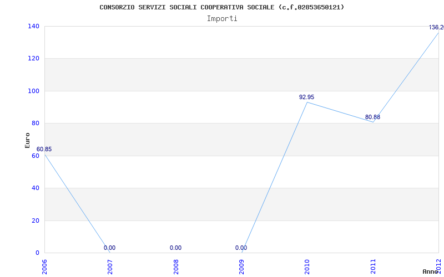The height and width of the screenshot is (277, 444).
Task: Click the 2006 x-axis year label
Action: click(x=44, y=266)
